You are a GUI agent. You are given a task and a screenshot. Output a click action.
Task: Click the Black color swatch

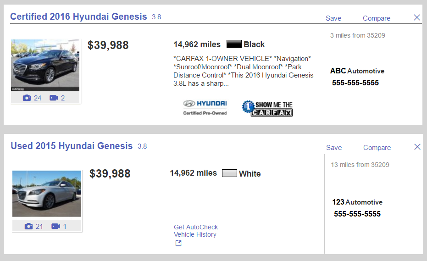234,44
